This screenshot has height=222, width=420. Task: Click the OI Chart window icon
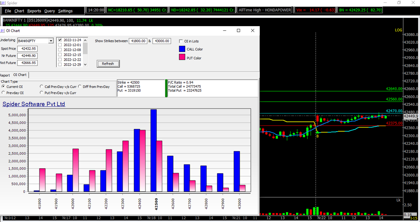point(2,30)
